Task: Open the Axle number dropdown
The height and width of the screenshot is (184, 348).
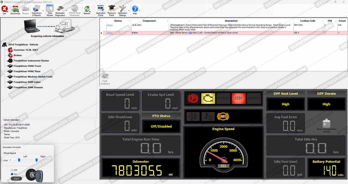Action: point(13,160)
